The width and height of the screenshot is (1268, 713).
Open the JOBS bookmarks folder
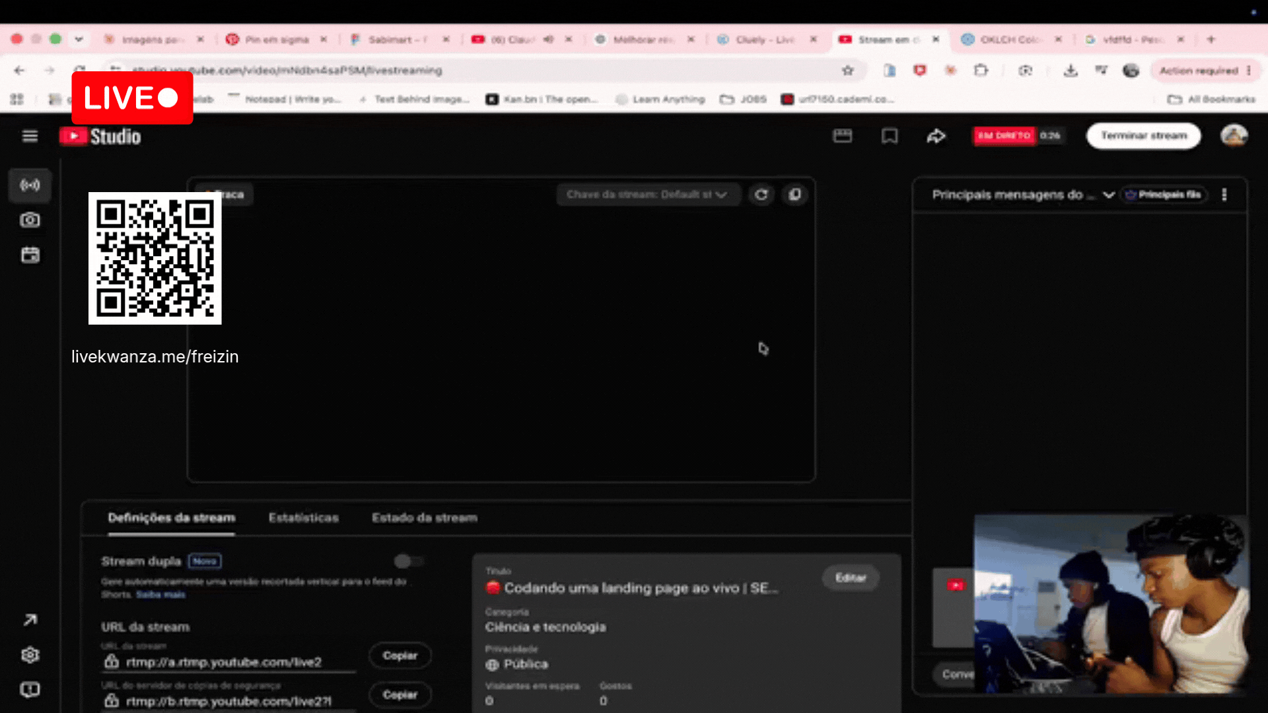744,99
